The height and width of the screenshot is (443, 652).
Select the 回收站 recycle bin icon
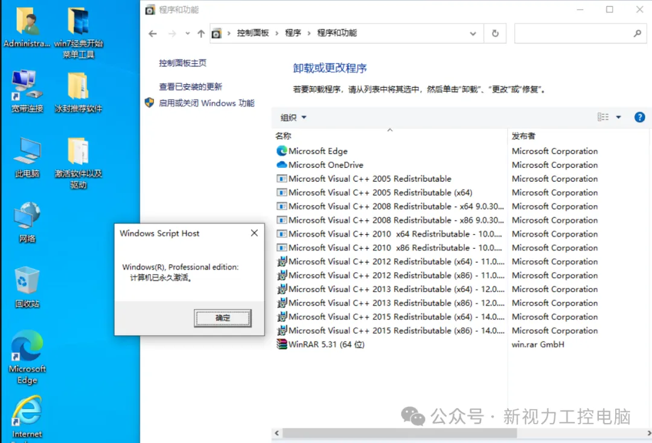[x=27, y=287]
